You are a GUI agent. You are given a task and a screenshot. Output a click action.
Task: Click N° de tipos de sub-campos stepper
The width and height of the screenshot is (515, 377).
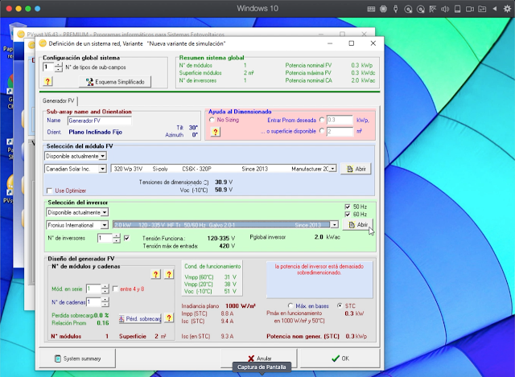[59, 68]
